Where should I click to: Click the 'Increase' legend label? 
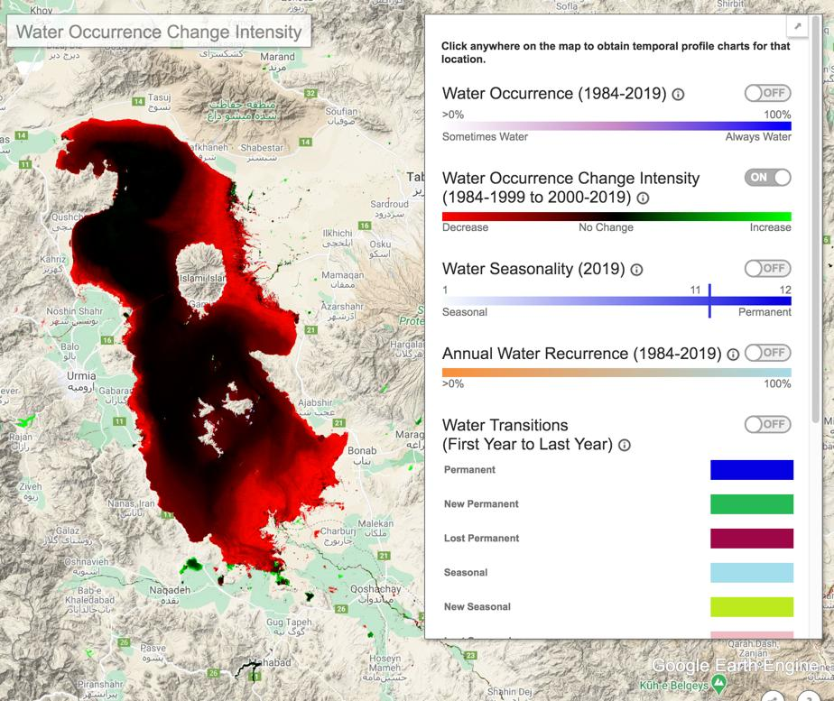[770, 227]
